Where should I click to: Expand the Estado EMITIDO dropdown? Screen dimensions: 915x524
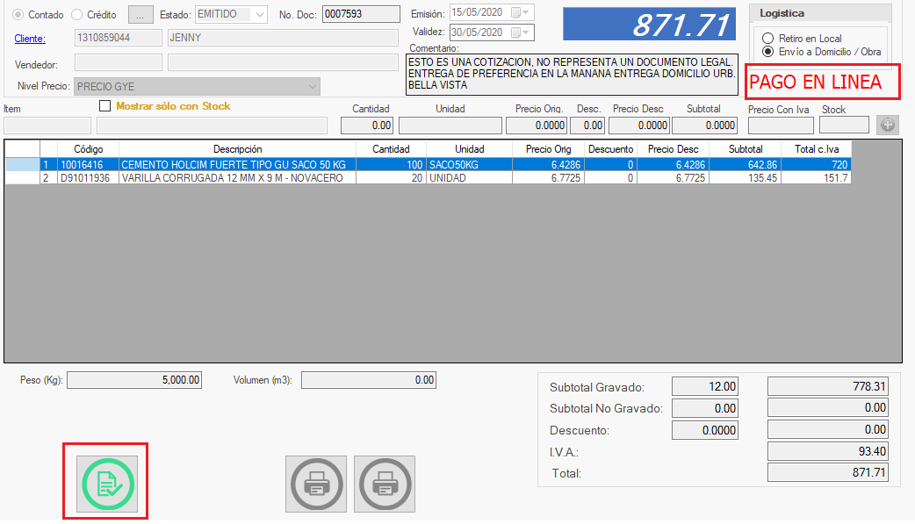[x=258, y=14]
